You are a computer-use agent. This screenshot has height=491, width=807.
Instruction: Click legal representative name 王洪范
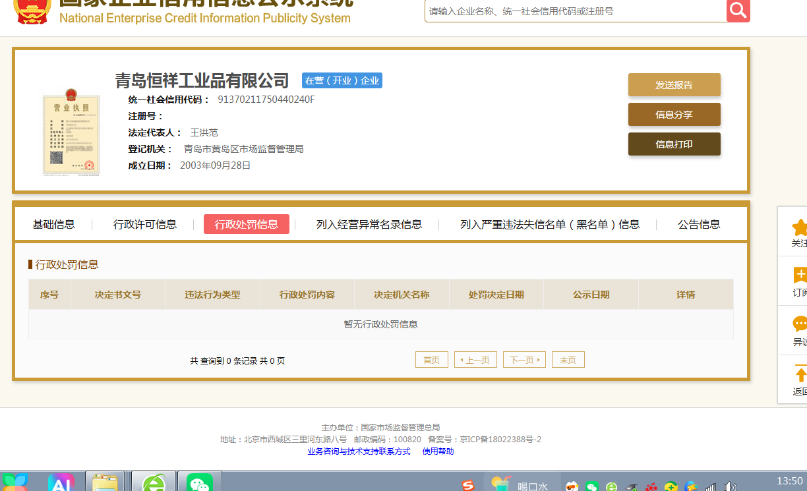(204, 132)
